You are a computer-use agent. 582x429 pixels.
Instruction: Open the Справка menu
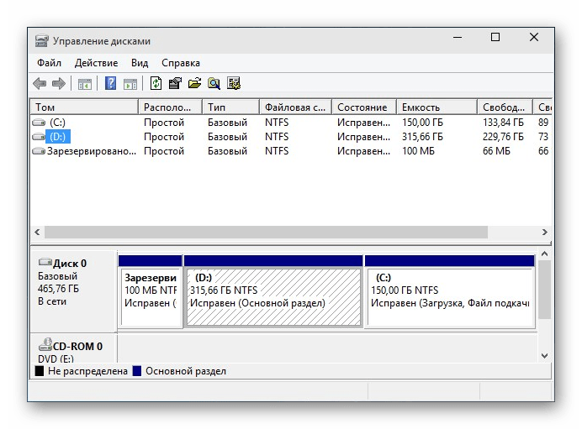point(180,63)
